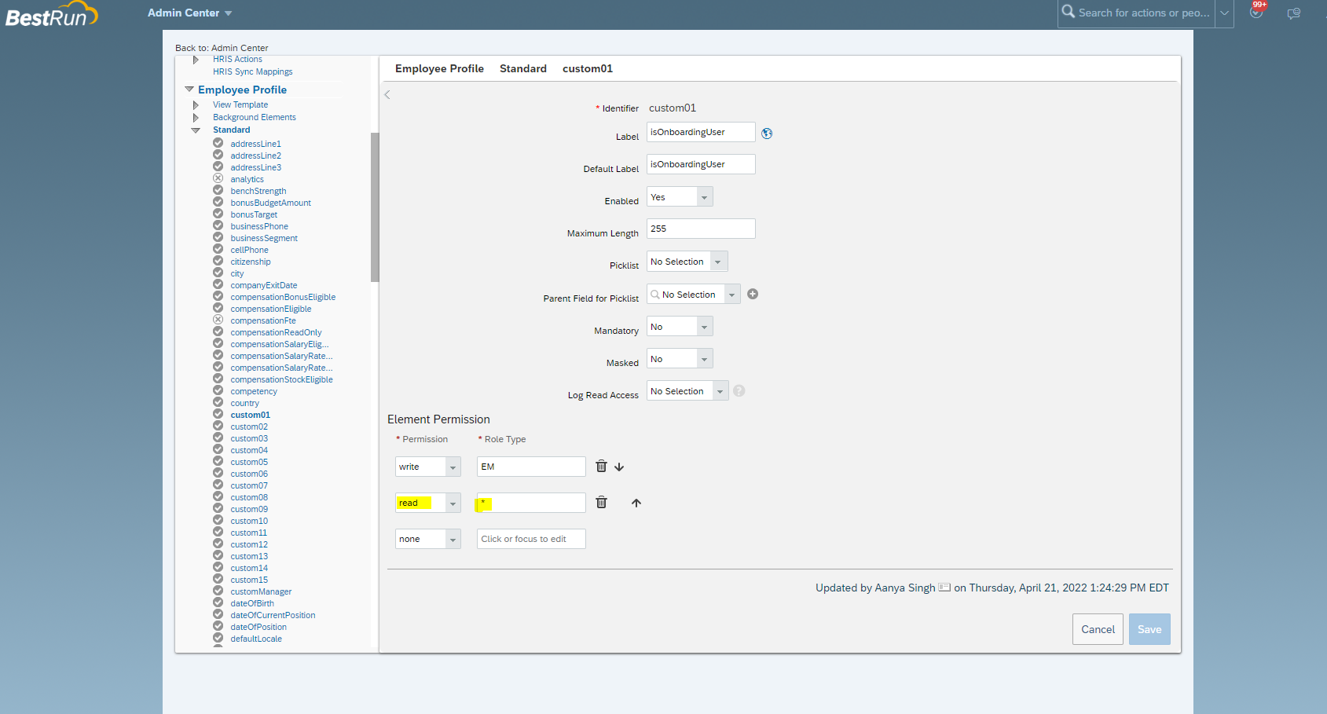The height and width of the screenshot is (714, 1327).
Task: Expand the View Template node
Action: 196,104
